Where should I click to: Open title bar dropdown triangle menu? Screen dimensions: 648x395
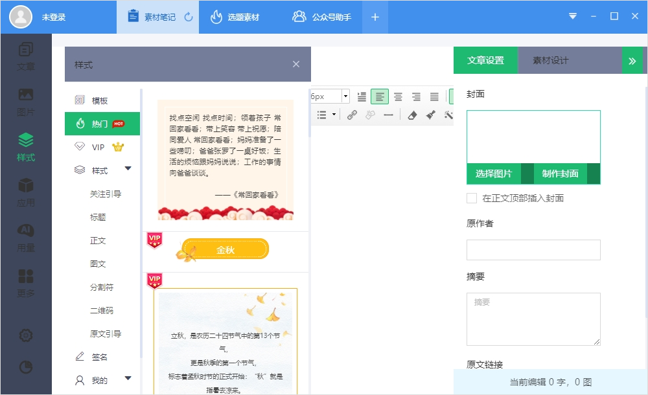tap(573, 16)
